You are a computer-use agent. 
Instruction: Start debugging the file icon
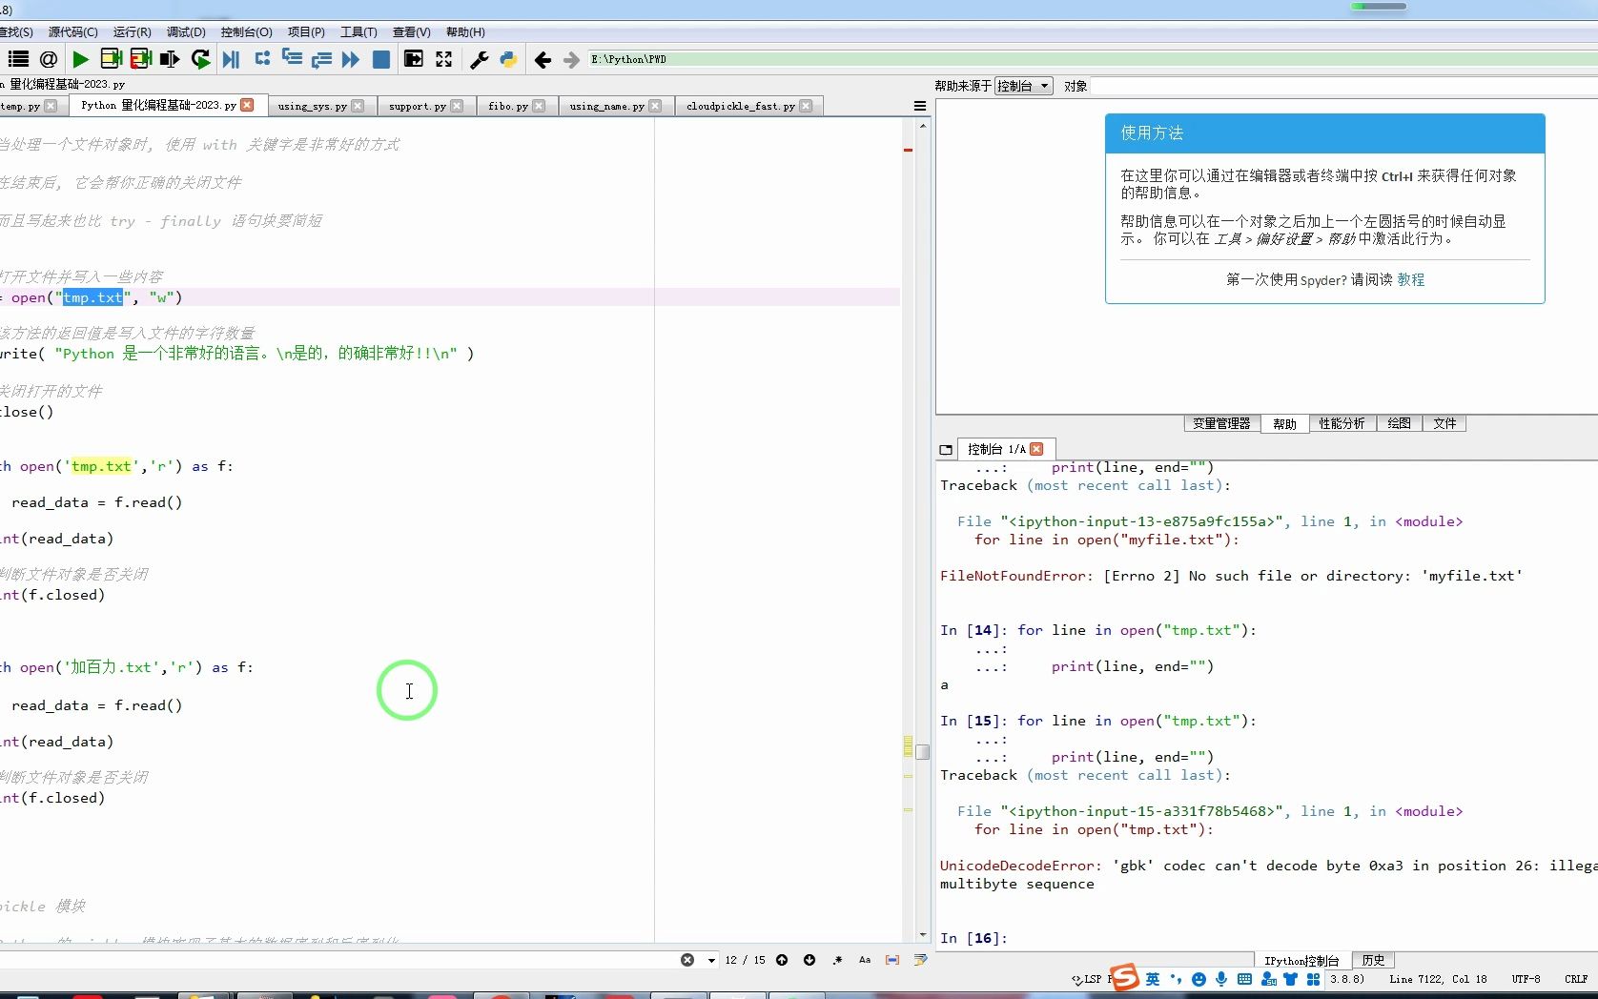tap(231, 59)
